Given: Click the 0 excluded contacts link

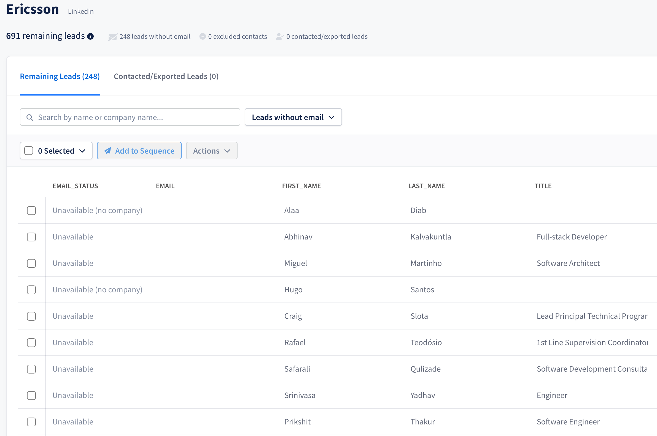Looking at the screenshot, I should (x=238, y=36).
